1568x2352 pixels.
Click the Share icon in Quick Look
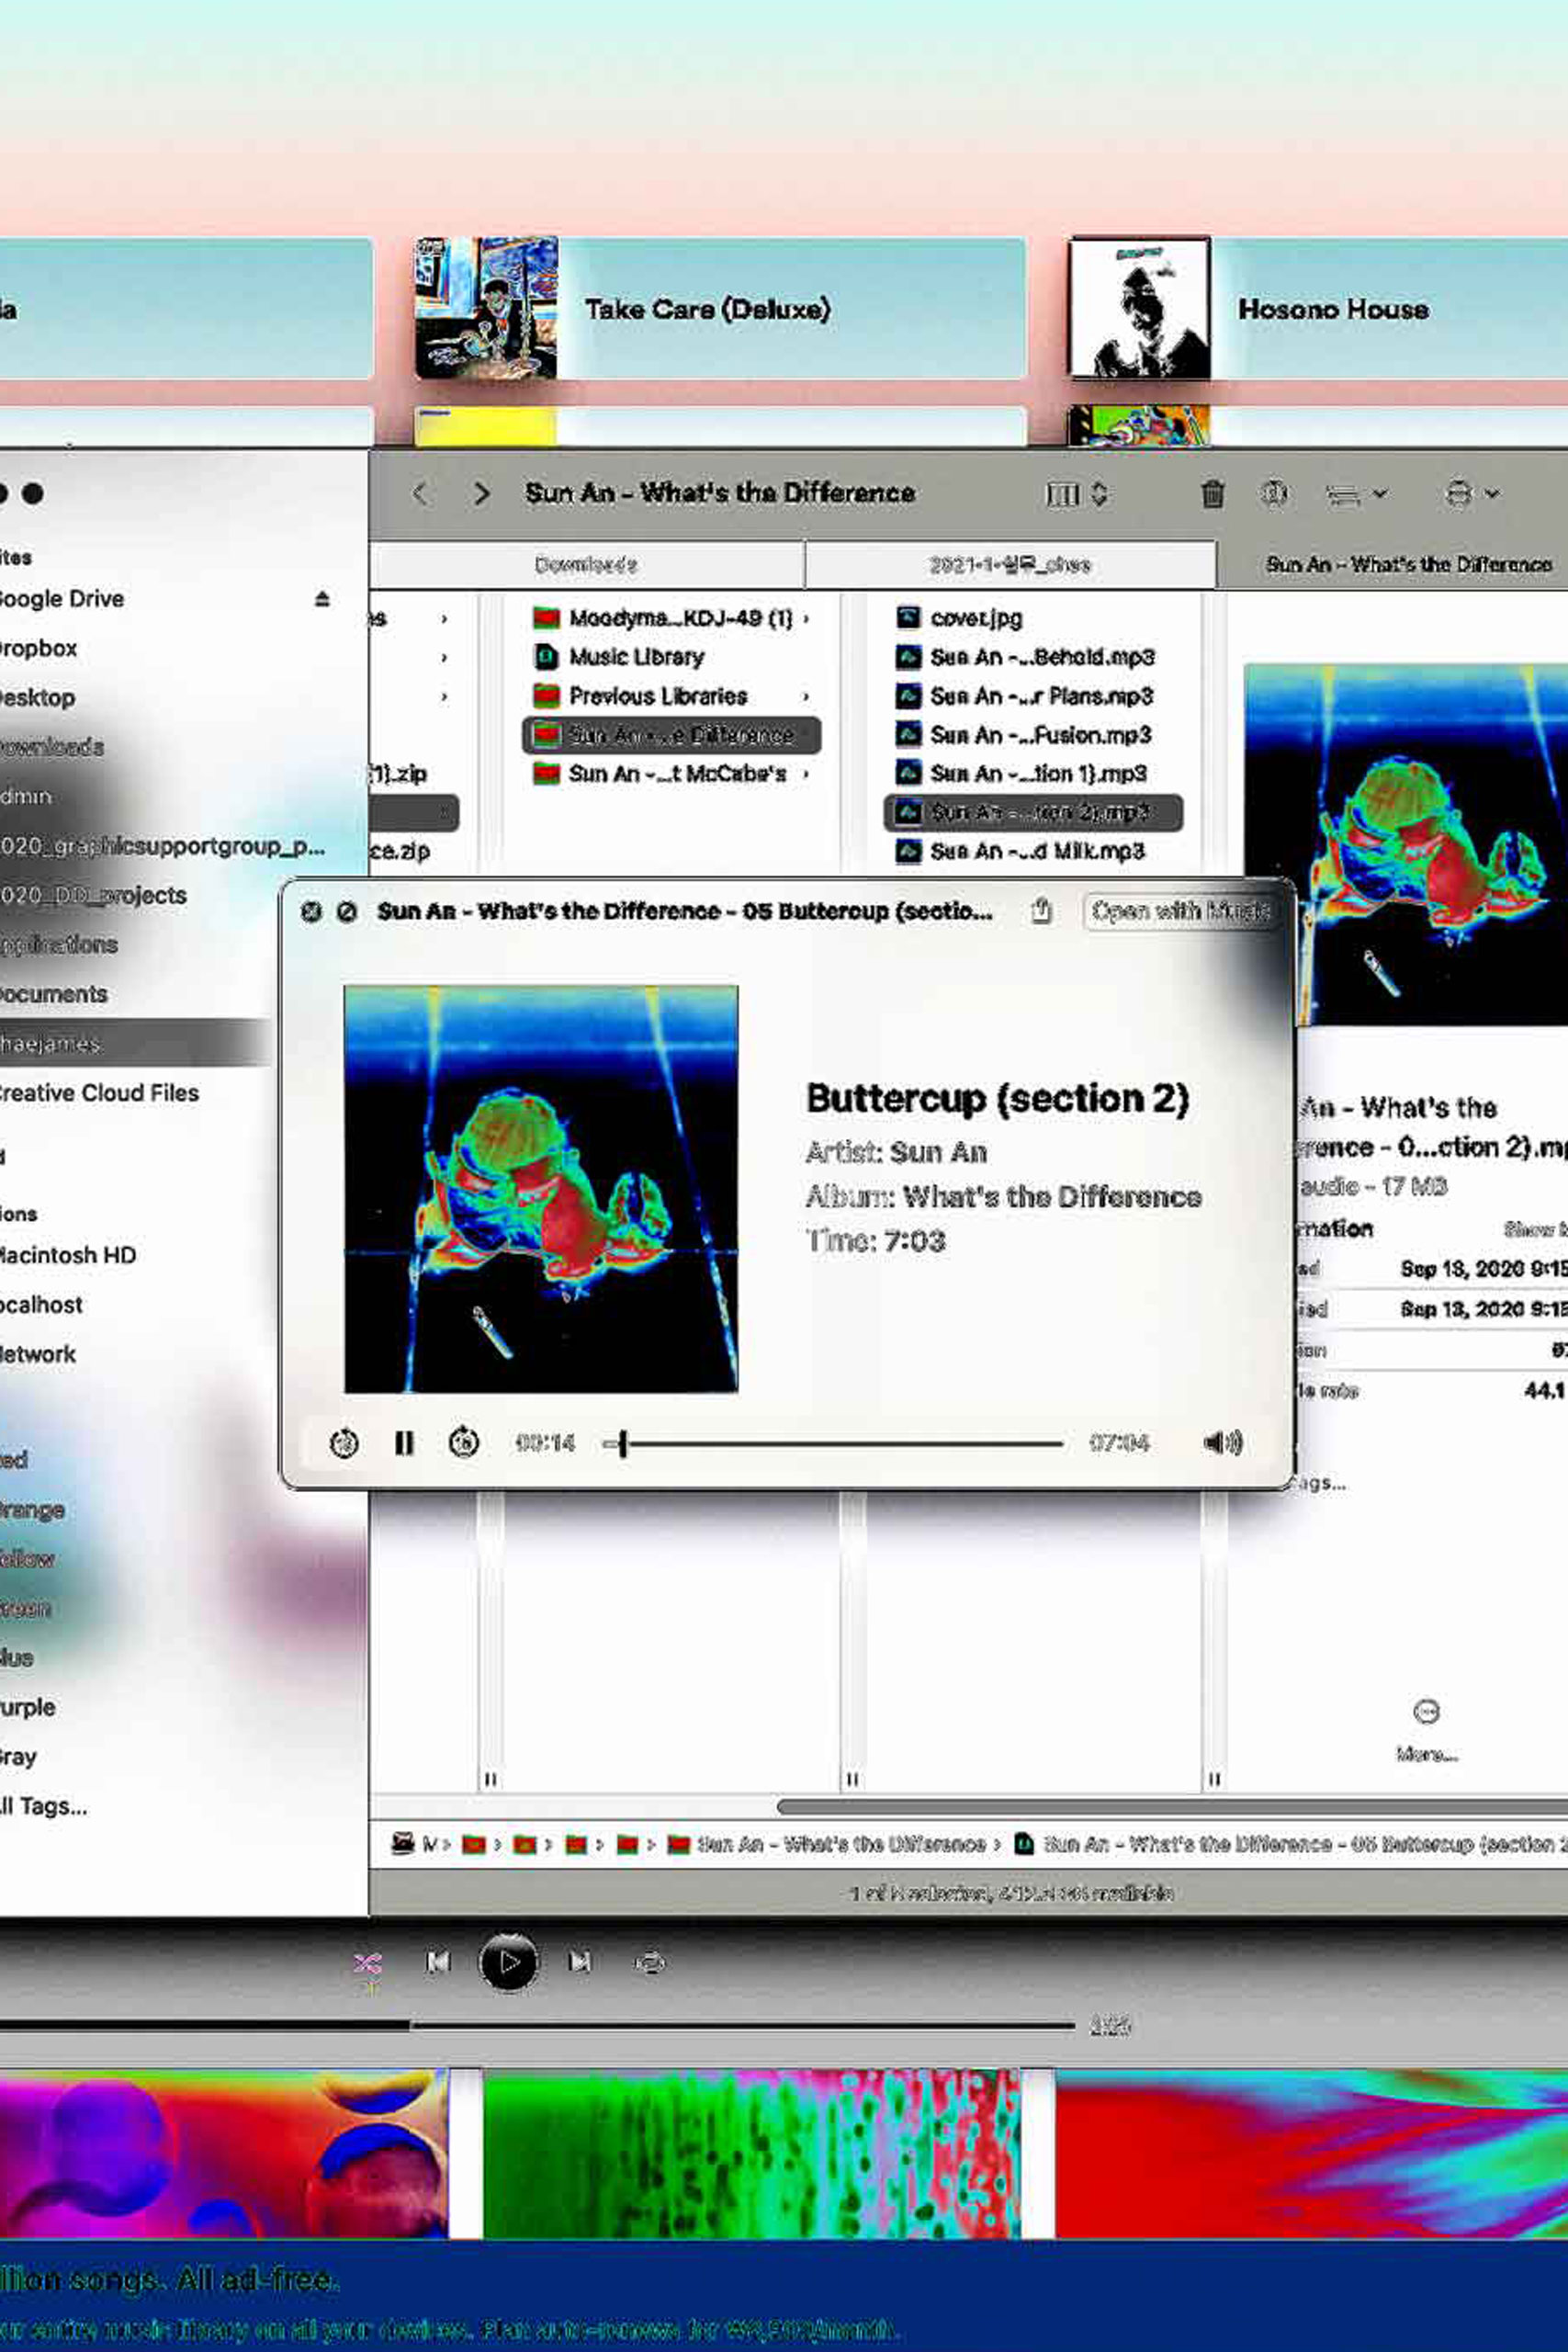1041,910
